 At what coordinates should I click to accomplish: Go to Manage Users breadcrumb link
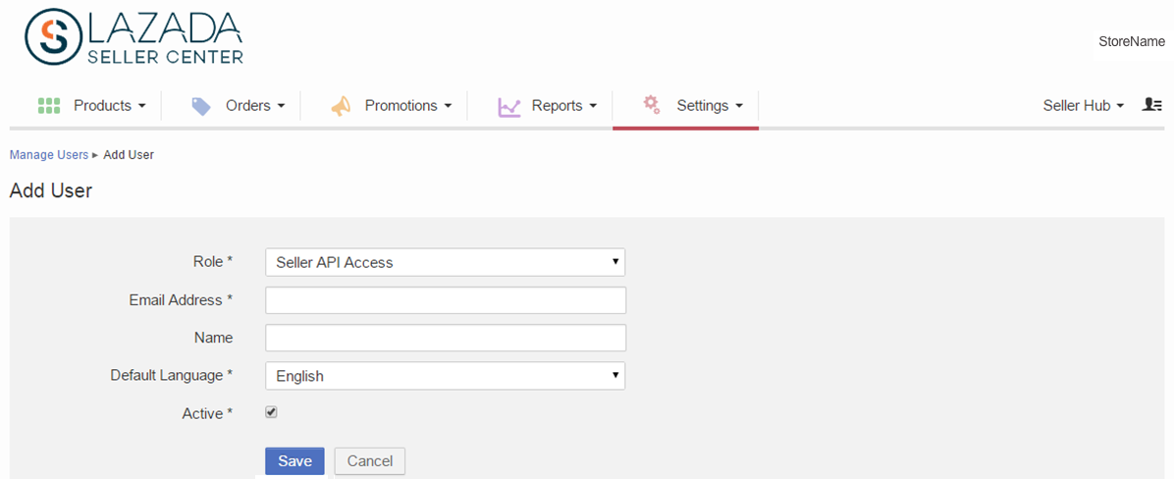[49, 155]
